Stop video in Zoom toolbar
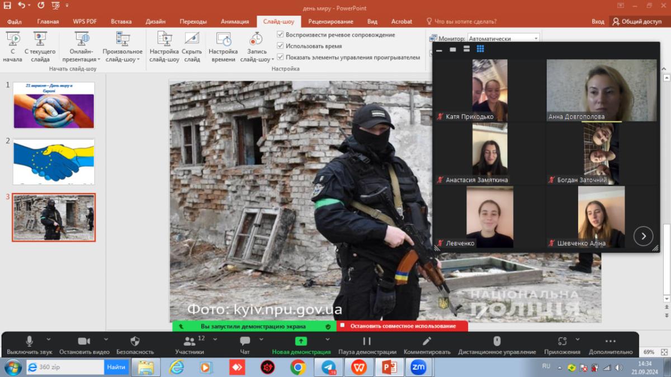This screenshot has width=671, height=377. tap(84, 342)
